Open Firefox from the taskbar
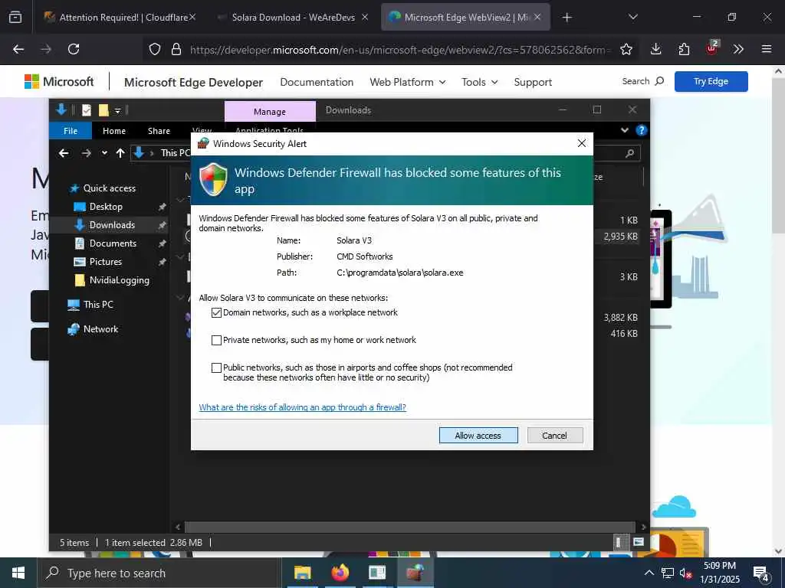Image resolution: width=785 pixels, height=588 pixels. click(340, 573)
